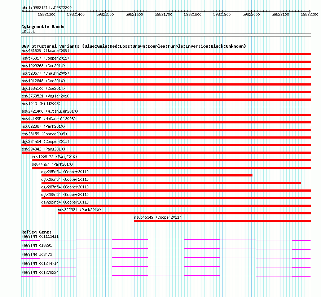
Task: Click the dgv288n54 (Cooper2011) label
Action: click(65, 195)
